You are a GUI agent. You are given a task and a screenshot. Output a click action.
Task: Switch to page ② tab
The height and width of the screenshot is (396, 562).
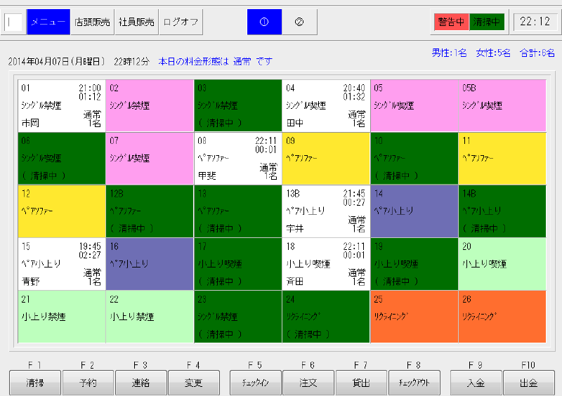(299, 22)
